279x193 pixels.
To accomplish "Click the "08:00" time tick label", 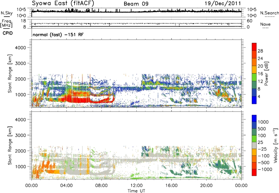I will click(x=101, y=186).
